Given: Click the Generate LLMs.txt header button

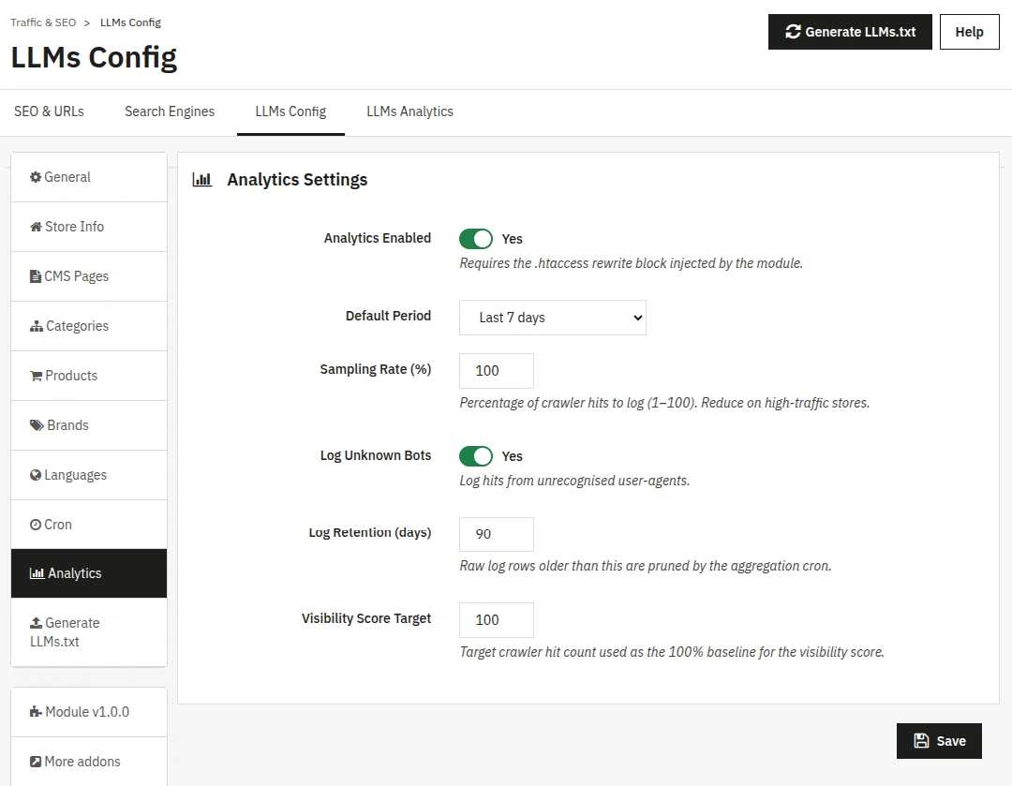Looking at the screenshot, I should [850, 32].
